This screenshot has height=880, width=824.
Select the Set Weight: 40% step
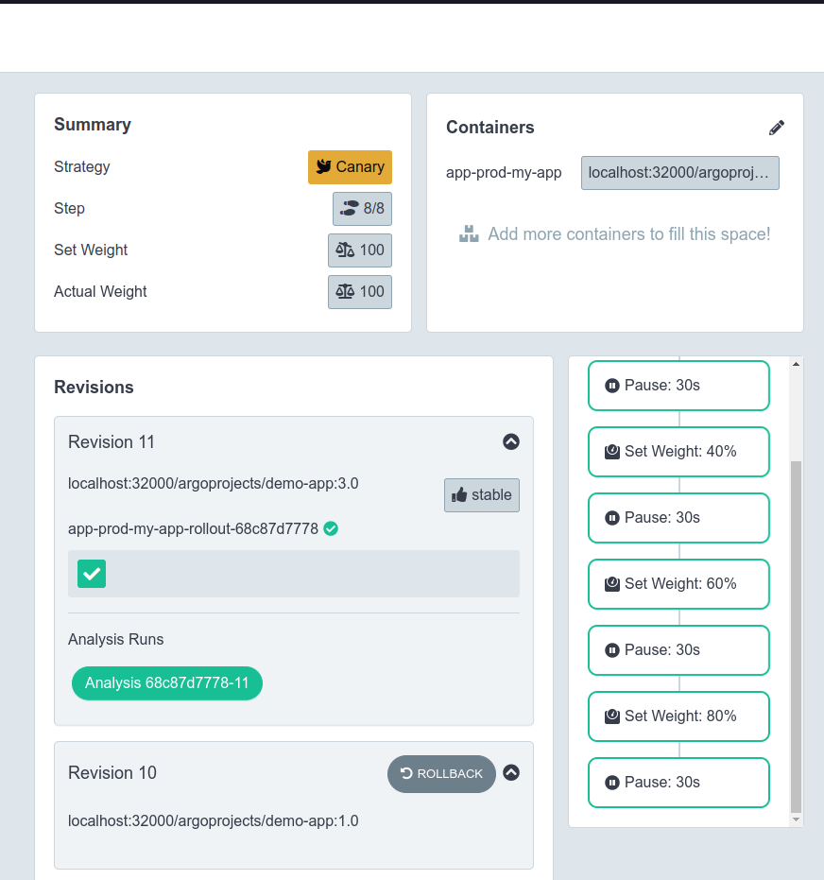pyautogui.click(x=678, y=452)
